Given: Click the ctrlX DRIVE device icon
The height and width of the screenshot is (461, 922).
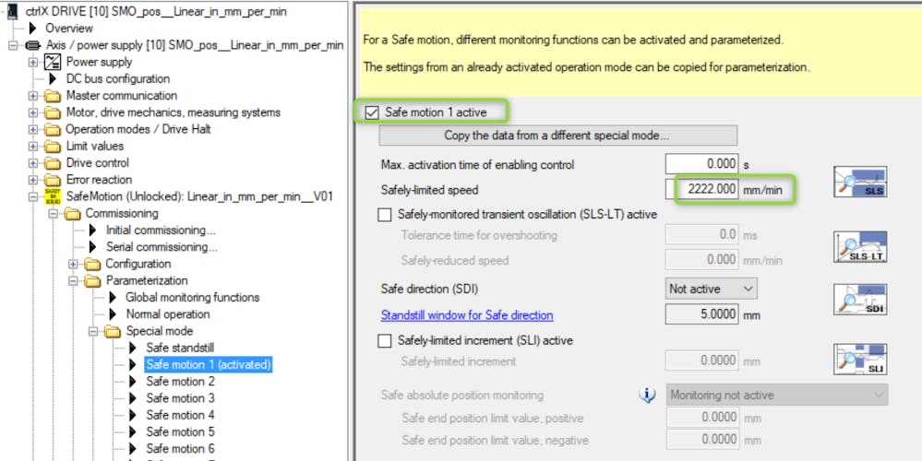Looking at the screenshot, I should click(x=13, y=11).
